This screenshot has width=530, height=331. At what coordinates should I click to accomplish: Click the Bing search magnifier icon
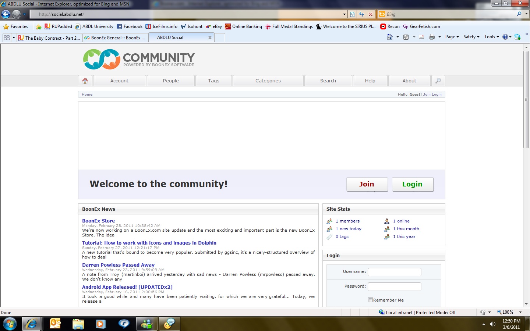(519, 14)
